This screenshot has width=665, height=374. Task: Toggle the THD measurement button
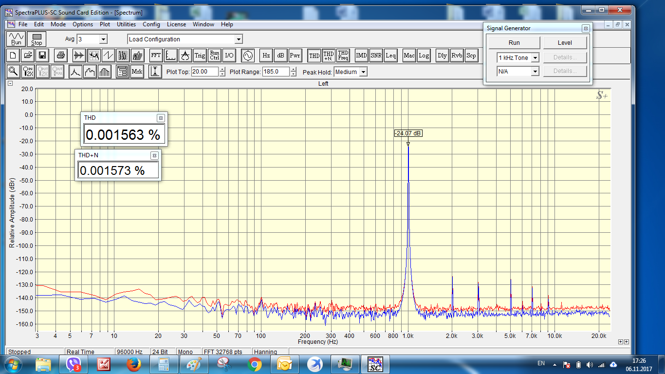[314, 56]
